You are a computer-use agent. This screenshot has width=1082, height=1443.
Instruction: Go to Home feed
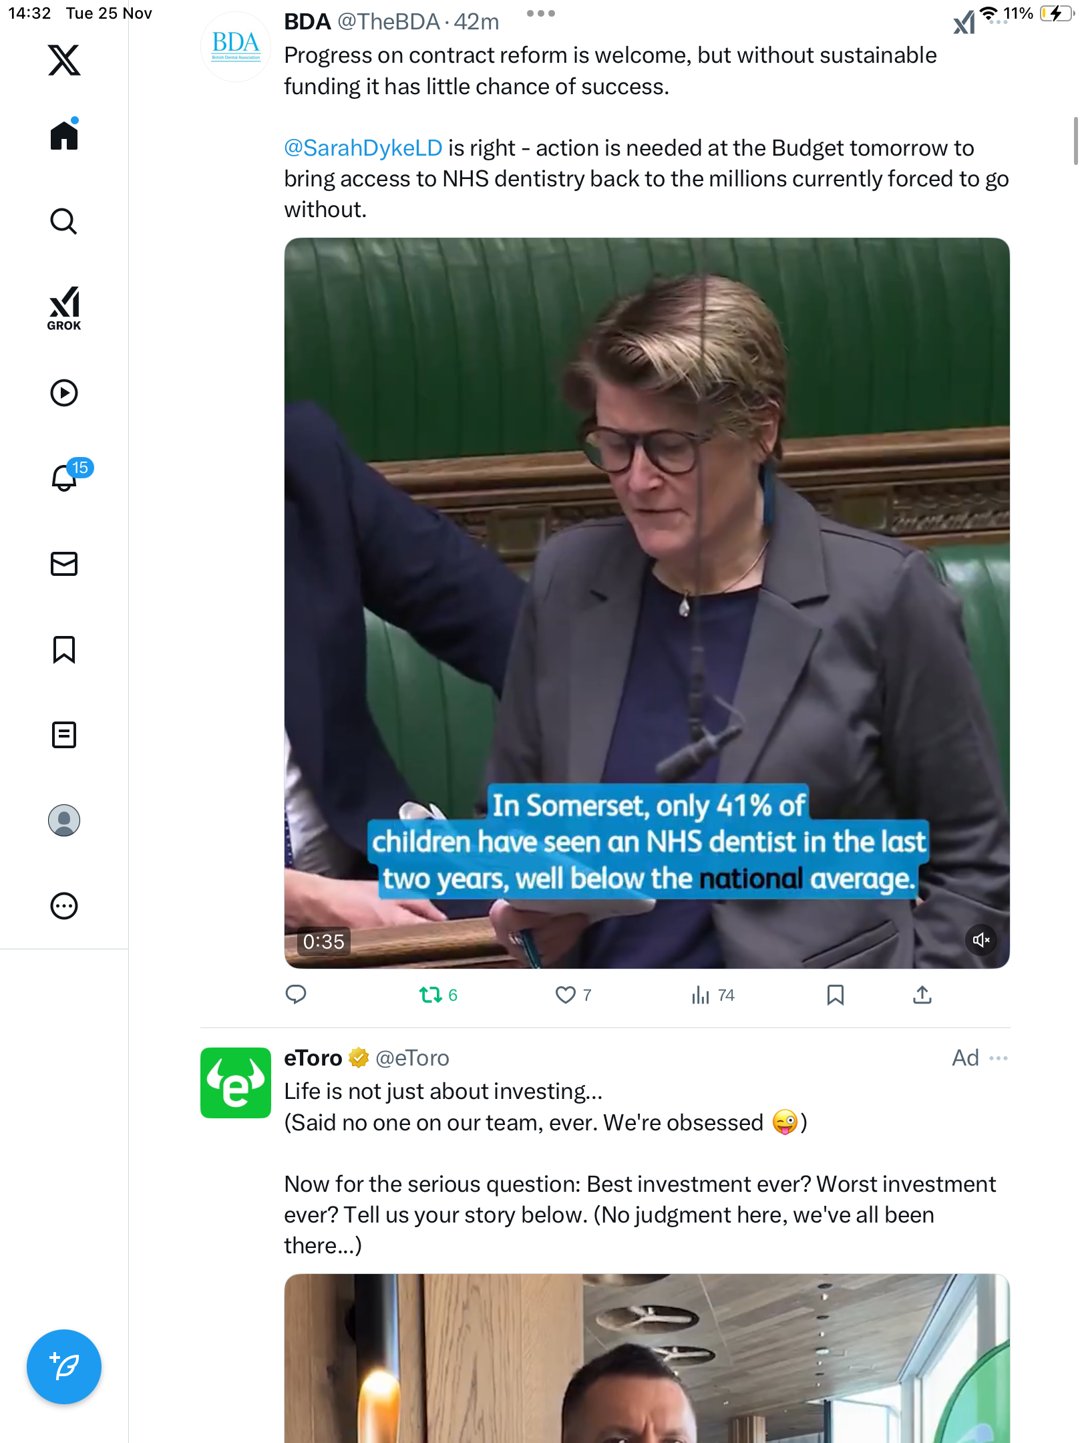coord(64,136)
